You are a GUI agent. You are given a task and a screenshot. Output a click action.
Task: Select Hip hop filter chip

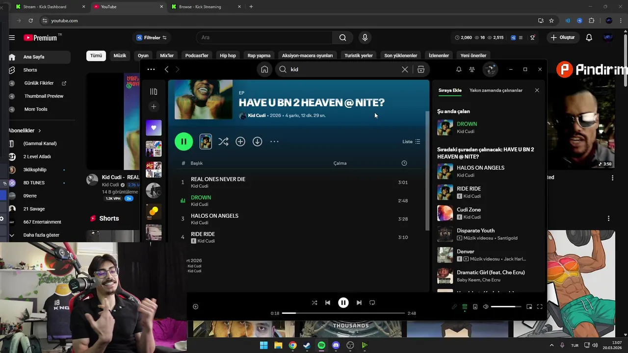pos(228,56)
